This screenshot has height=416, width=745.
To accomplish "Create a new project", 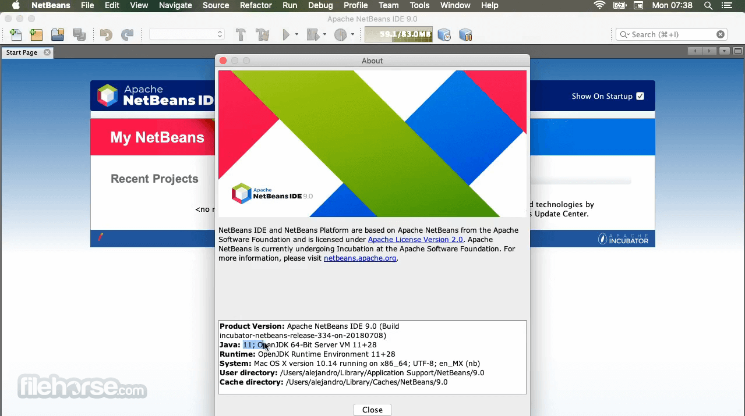I will [x=36, y=34].
